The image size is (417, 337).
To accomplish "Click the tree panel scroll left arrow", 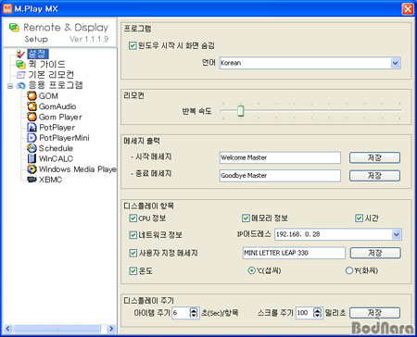I will pos(8,329).
